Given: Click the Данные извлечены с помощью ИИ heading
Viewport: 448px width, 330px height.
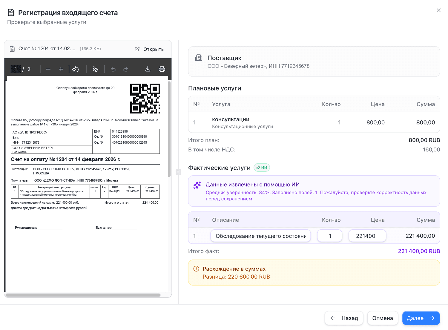Looking at the screenshot, I should (x=253, y=185).
